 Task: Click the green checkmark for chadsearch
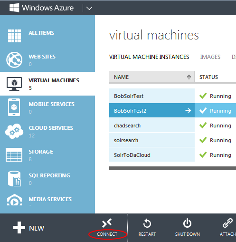pyautogui.click(x=203, y=125)
